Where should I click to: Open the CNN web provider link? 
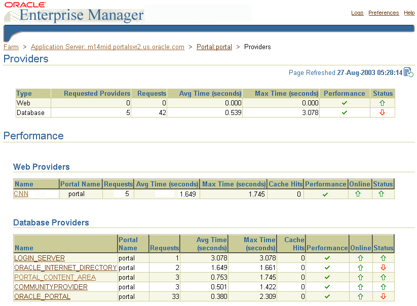coord(21,194)
